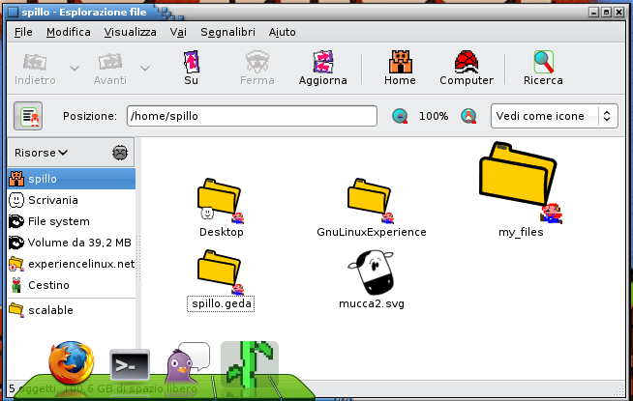This screenshot has width=633, height=401.
Task: Select spillo in the sidebar
Action: coord(72,179)
